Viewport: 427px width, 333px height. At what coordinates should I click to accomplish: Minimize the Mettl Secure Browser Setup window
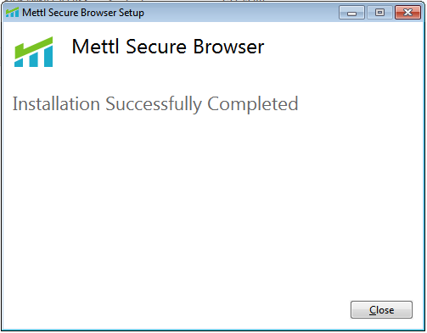click(x=351, y=13)
